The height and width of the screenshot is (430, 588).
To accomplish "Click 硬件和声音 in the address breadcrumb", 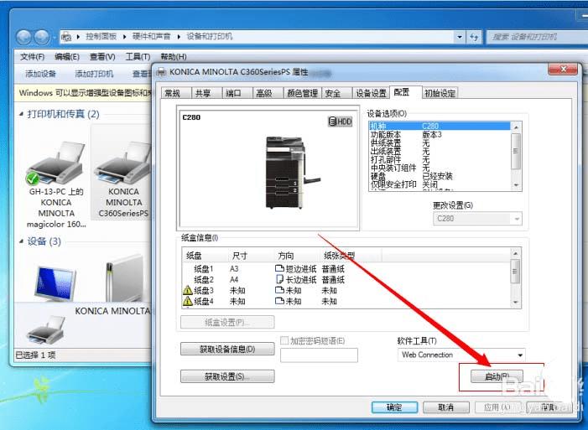I will pos(151,36).
